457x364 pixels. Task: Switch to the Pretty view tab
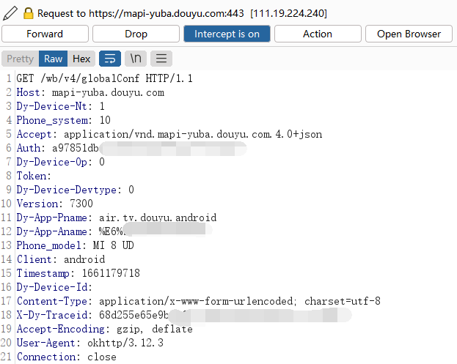(20, 59)
